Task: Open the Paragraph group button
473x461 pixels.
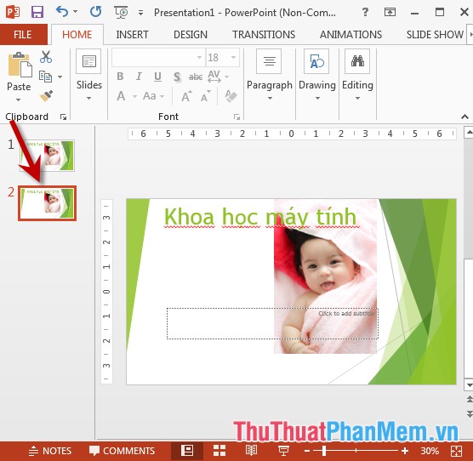Action: (270, 76)
